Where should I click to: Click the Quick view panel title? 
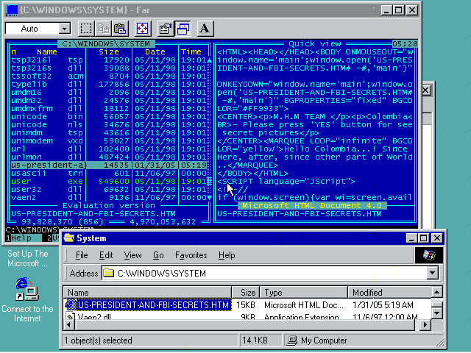(x=315, y=44)
